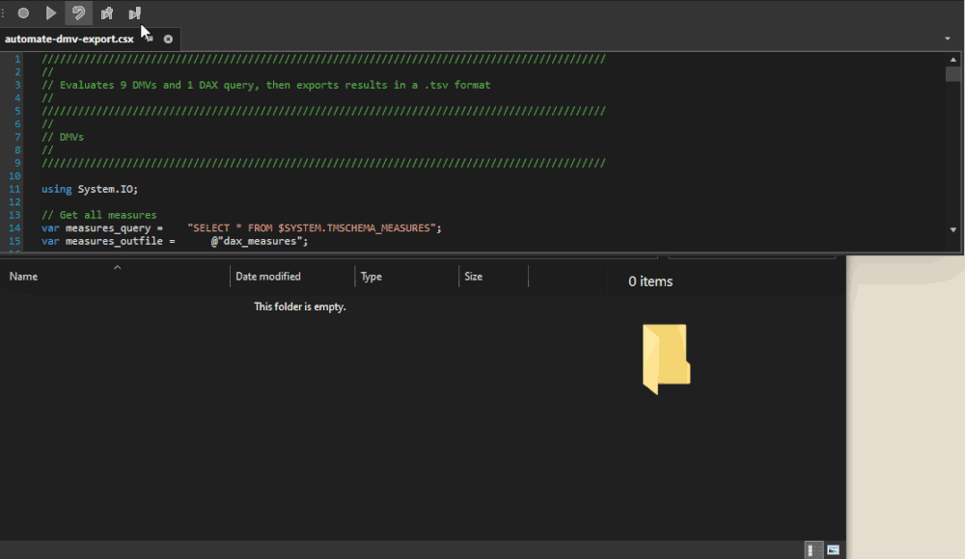Click the toolbar drag-handle dots on the left
Screen dimensions: 965x559
coord(4,13)
